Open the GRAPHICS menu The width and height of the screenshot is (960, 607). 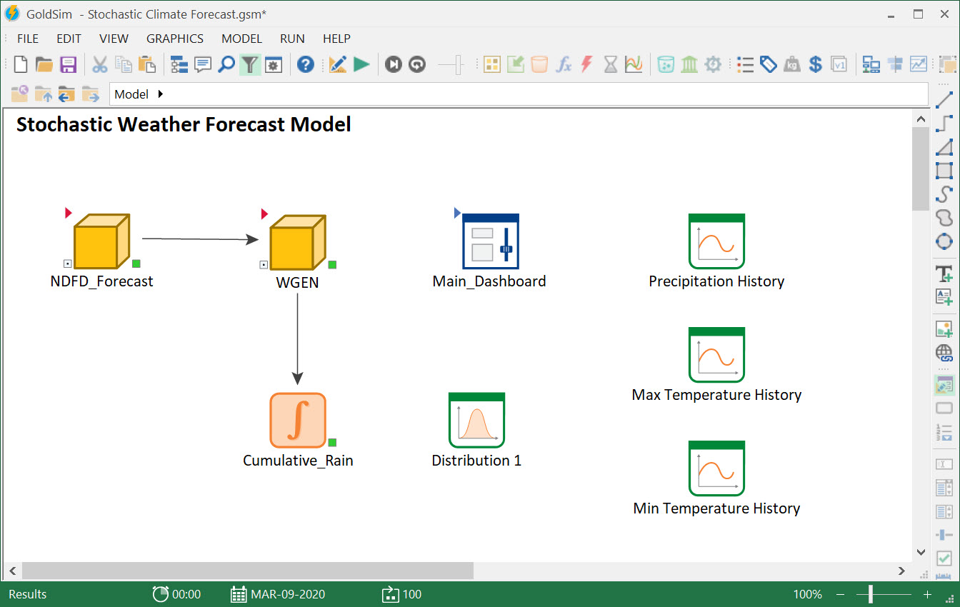pyautogui.click(x=175, y=39)
